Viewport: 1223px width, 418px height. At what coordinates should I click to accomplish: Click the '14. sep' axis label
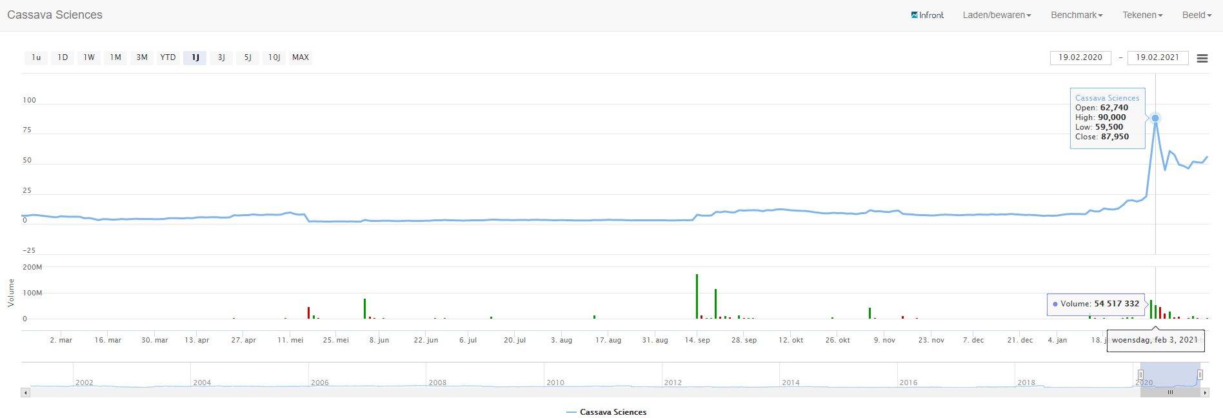(x=697, y=340)
